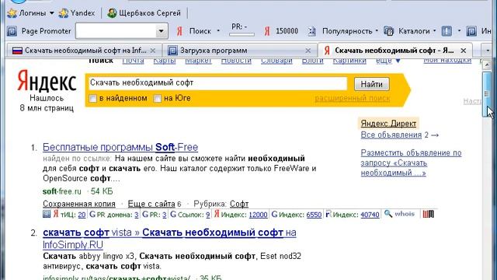The image size is (497, 280).
Task: Click the PR rank indicator bar
Action: tap(242, 34)
